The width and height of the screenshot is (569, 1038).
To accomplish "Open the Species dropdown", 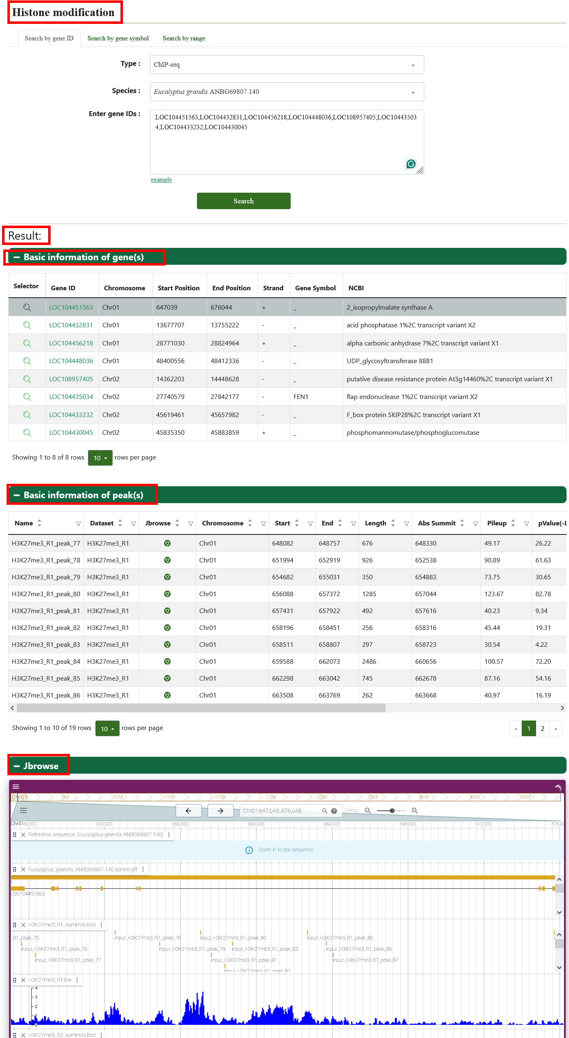I will point(287,92).
